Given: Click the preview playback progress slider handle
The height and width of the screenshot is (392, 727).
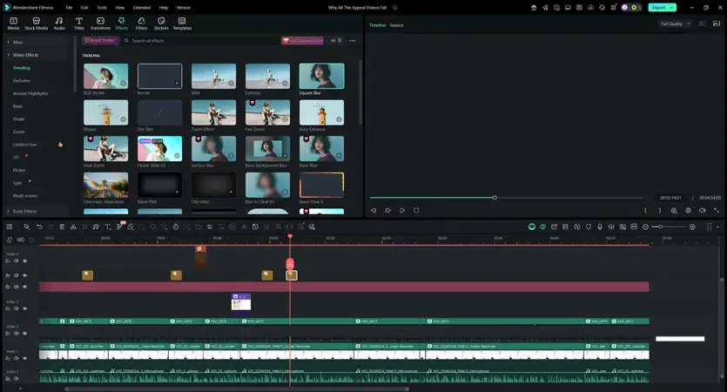Looking at the screenshot, I should pos(495,198).
